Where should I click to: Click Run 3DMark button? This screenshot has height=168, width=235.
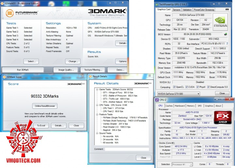(23, 70)
